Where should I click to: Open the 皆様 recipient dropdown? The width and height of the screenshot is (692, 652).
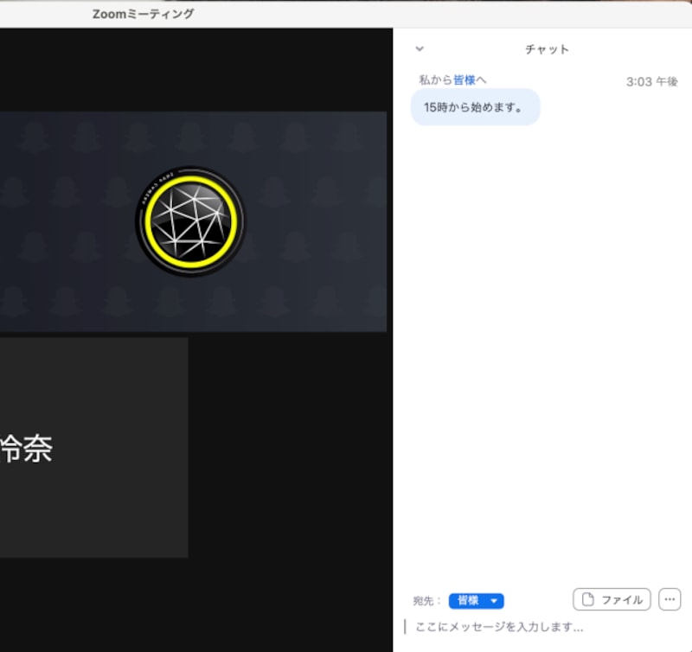point(476,600)
